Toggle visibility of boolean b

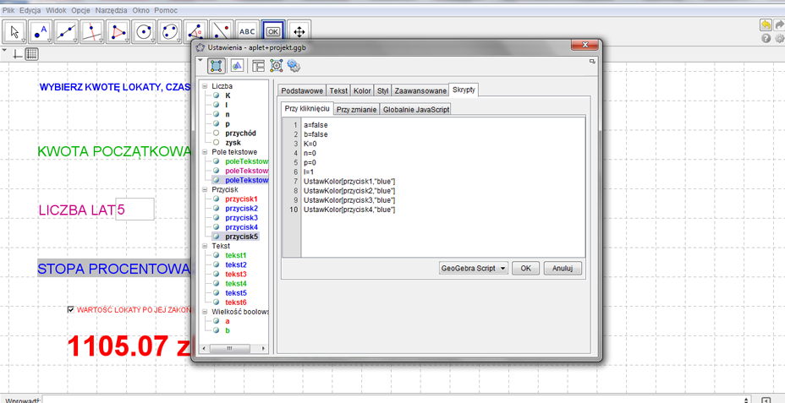pyautogui.click(x=217, y=330)
